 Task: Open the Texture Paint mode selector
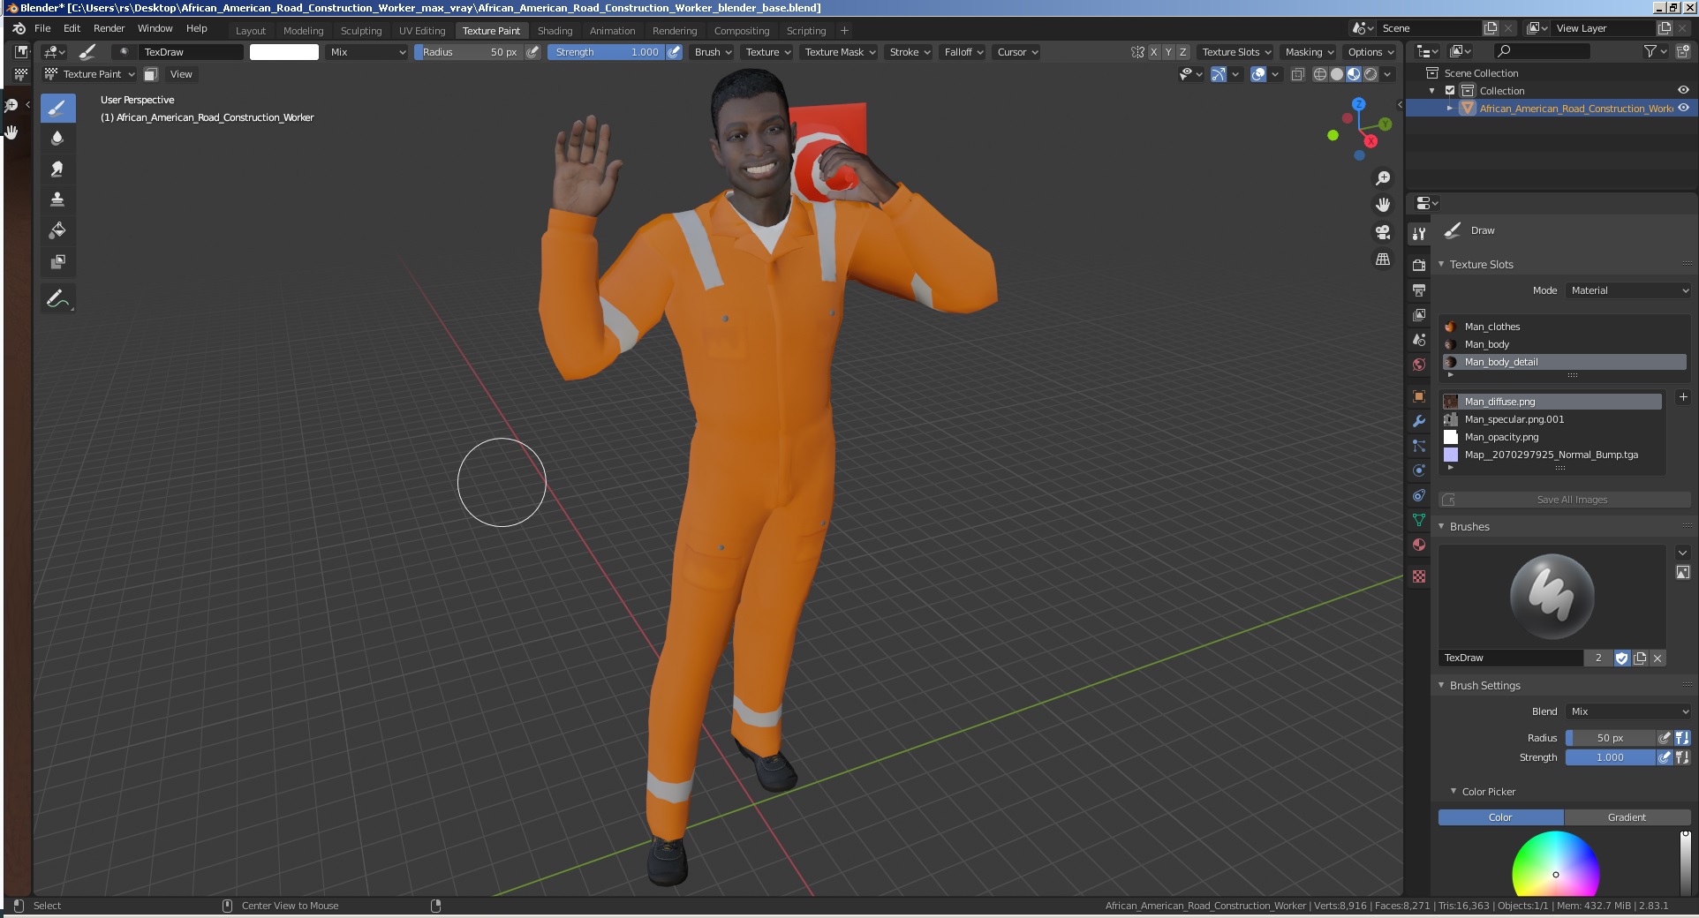(90, 74)
